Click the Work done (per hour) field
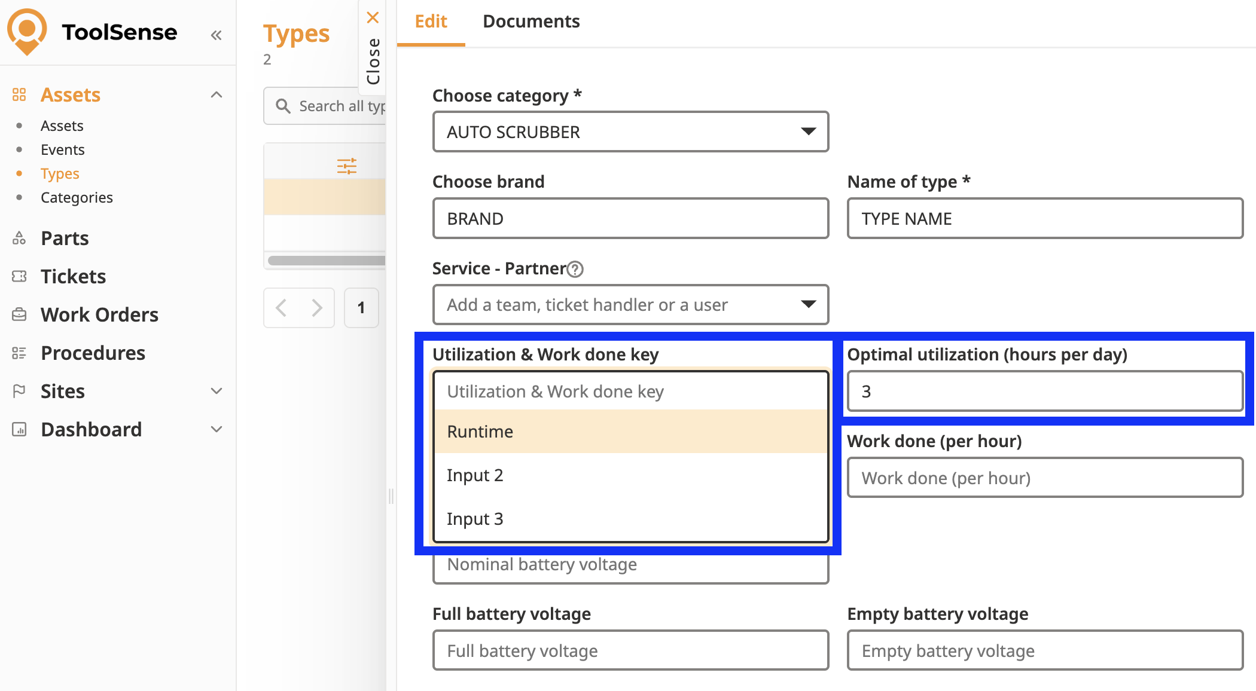Viewport: 1256px width, 691px height. coord(1044,478)
